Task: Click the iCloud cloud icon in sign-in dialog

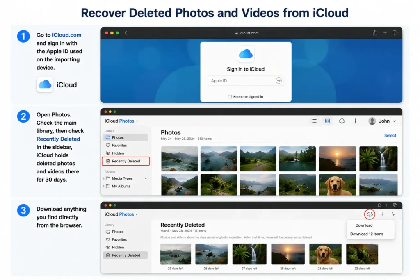Action: [246, 54]
